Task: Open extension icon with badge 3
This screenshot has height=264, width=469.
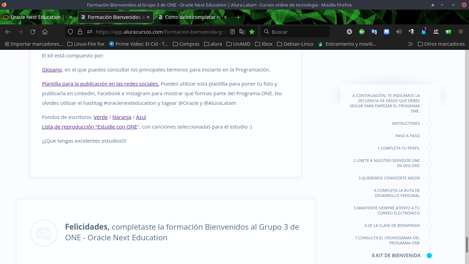Action: click(x=424, y=31)
